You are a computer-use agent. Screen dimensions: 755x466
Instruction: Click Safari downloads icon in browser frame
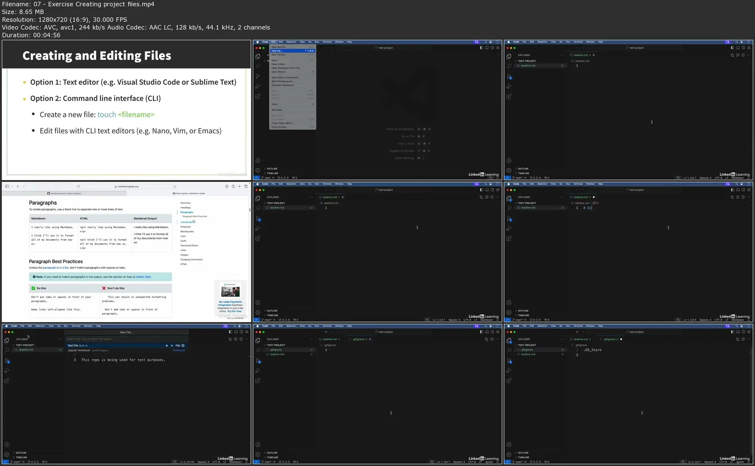tap(227, 186)
